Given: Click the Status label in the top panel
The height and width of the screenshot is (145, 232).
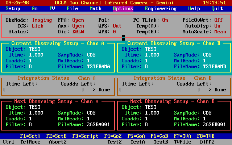Looking at the screenshot, I should [18, 32].
